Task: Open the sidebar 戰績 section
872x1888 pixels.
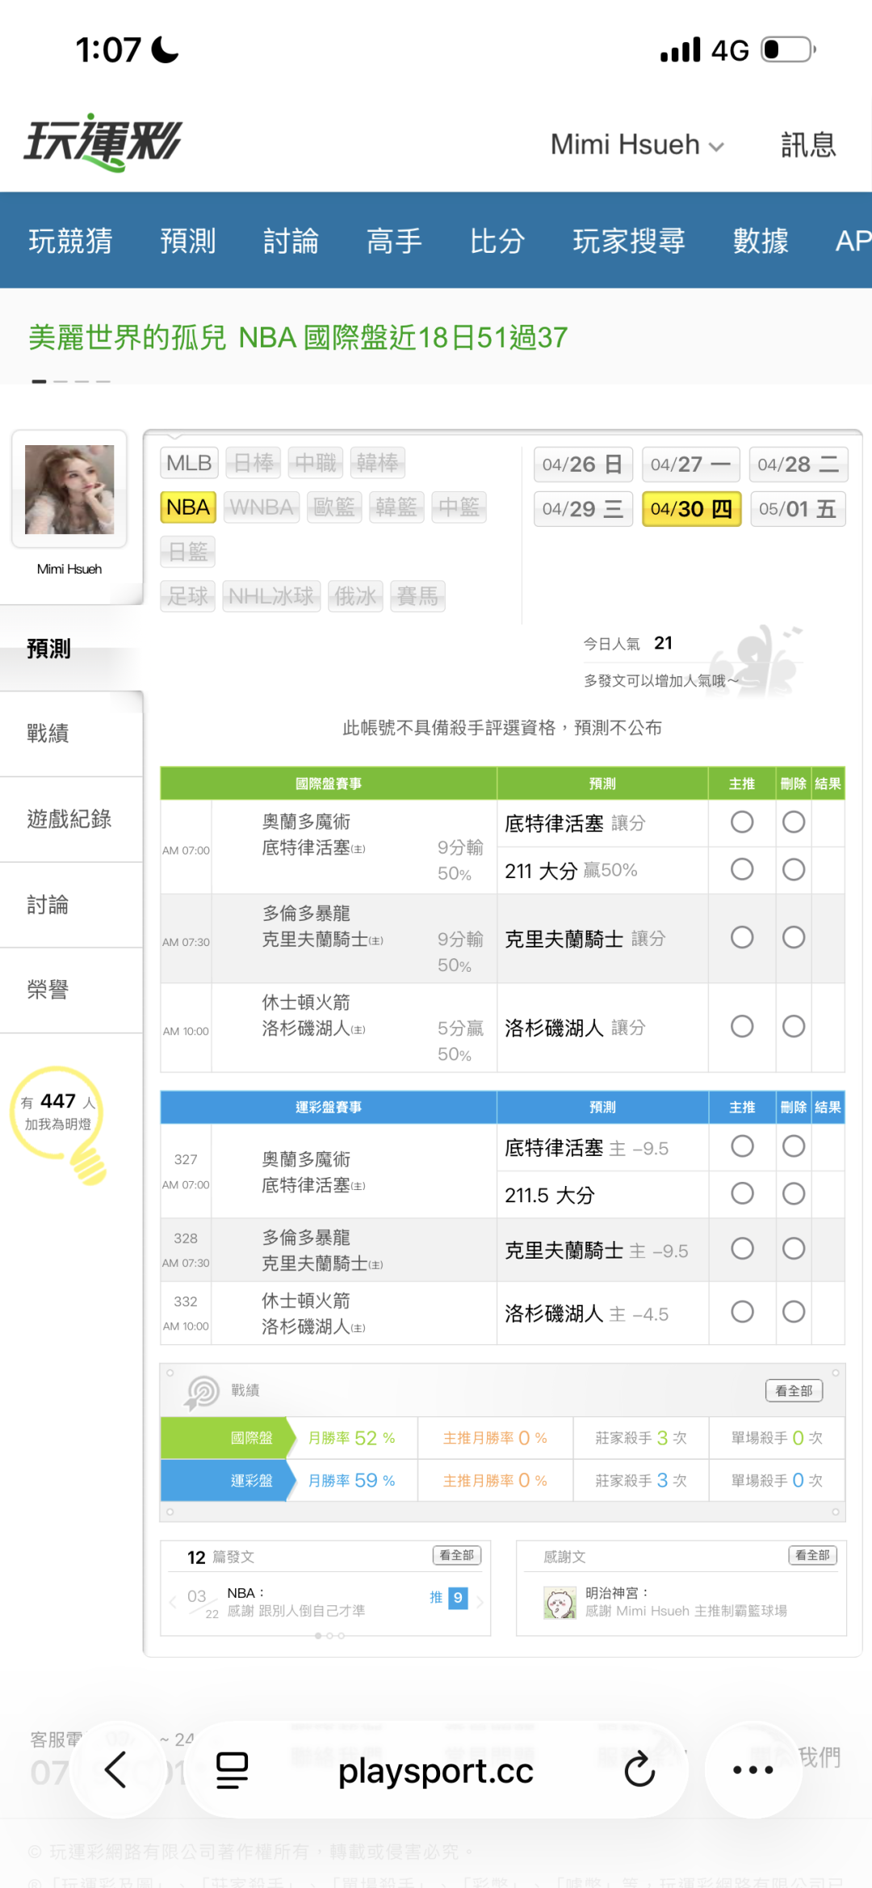Action: pos(71,734)
